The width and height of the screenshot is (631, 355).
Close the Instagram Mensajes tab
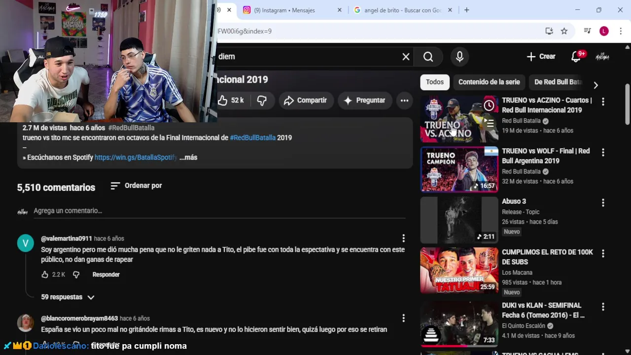click(339, 10)
